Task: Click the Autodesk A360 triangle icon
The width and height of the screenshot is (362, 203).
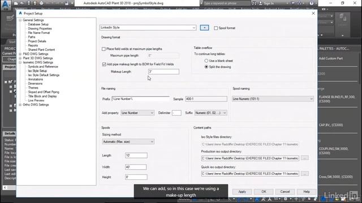Action: (x=299, y=3)
